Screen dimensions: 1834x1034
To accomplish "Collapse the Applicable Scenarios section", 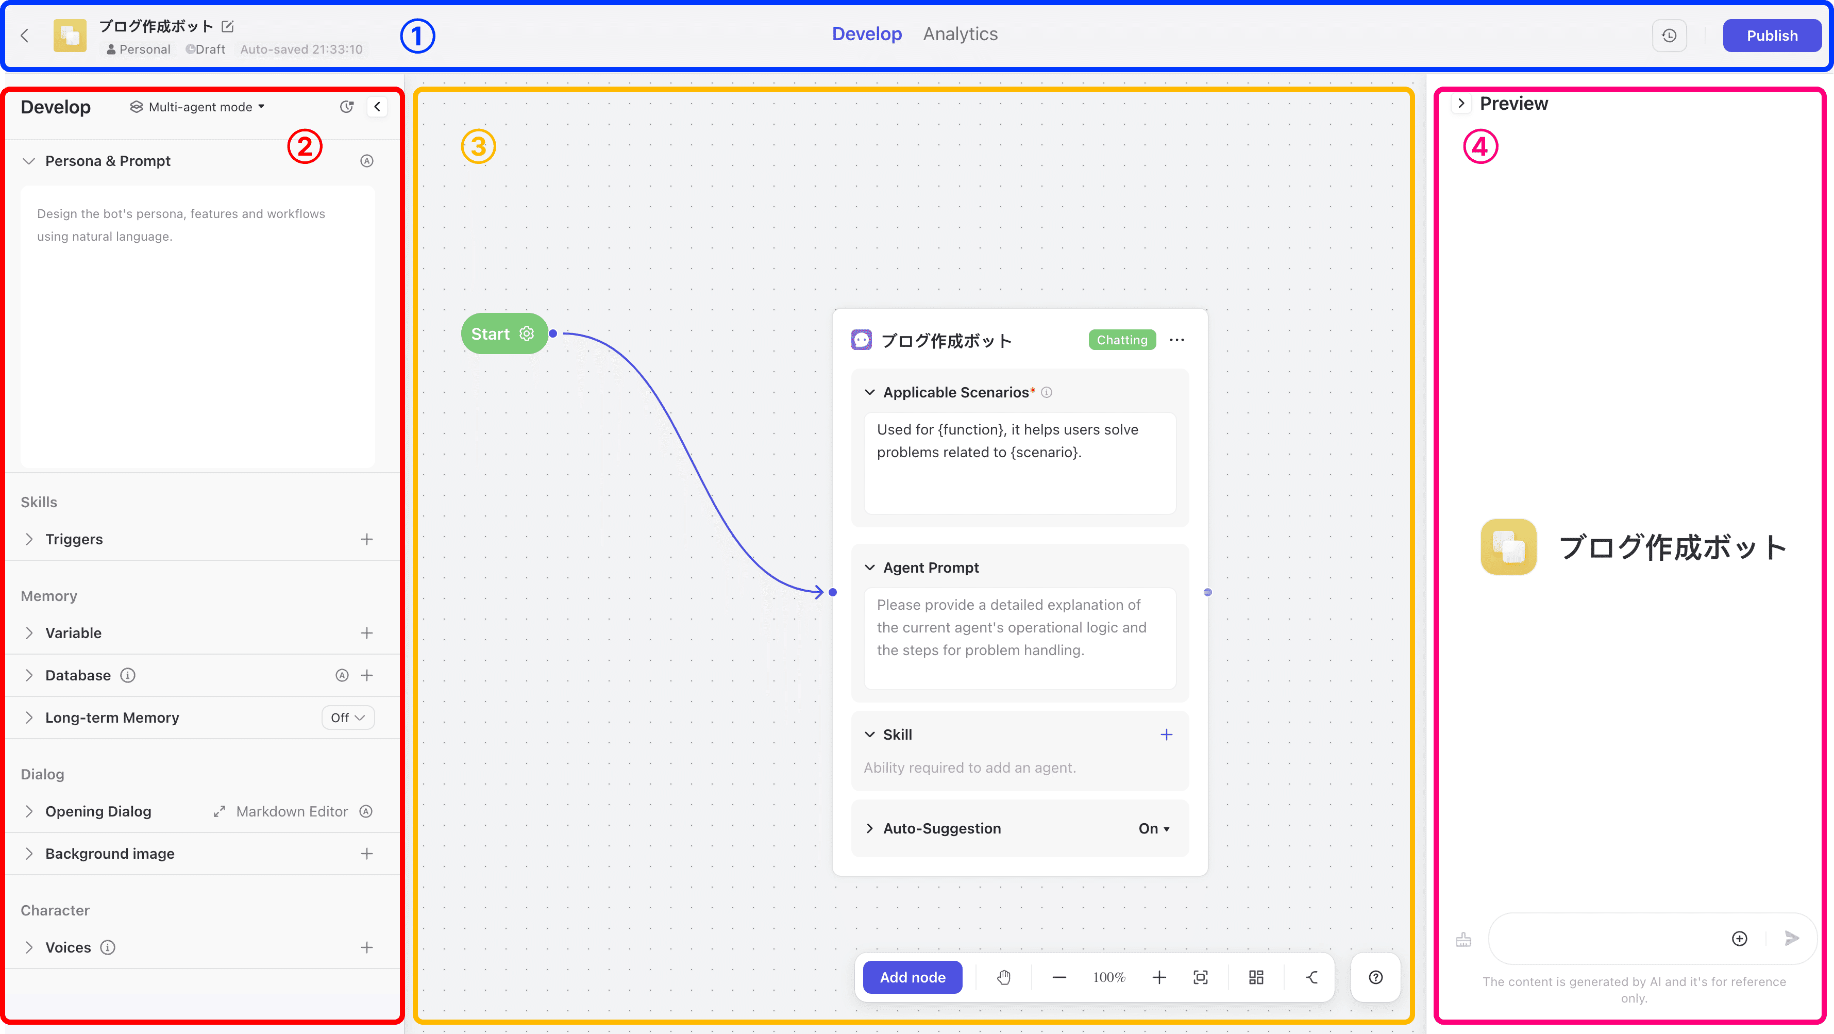I will pos(869,392).
